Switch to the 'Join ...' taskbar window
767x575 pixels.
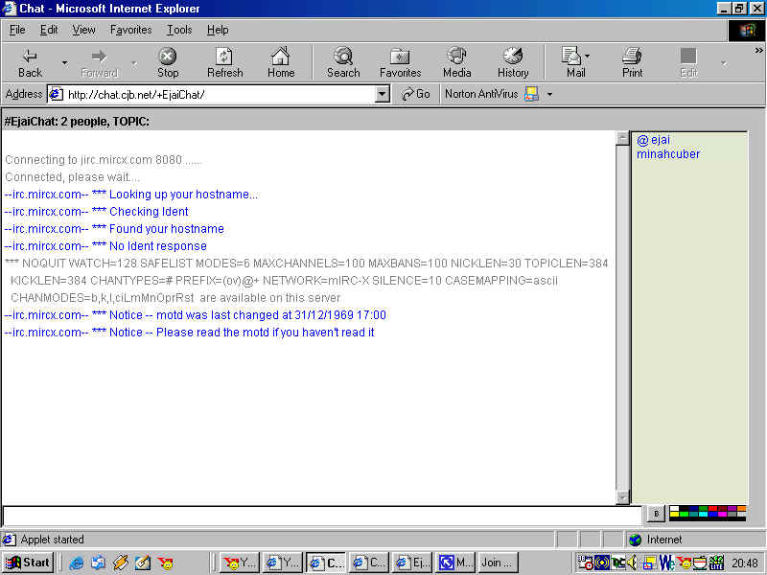(x=497, y=563)
